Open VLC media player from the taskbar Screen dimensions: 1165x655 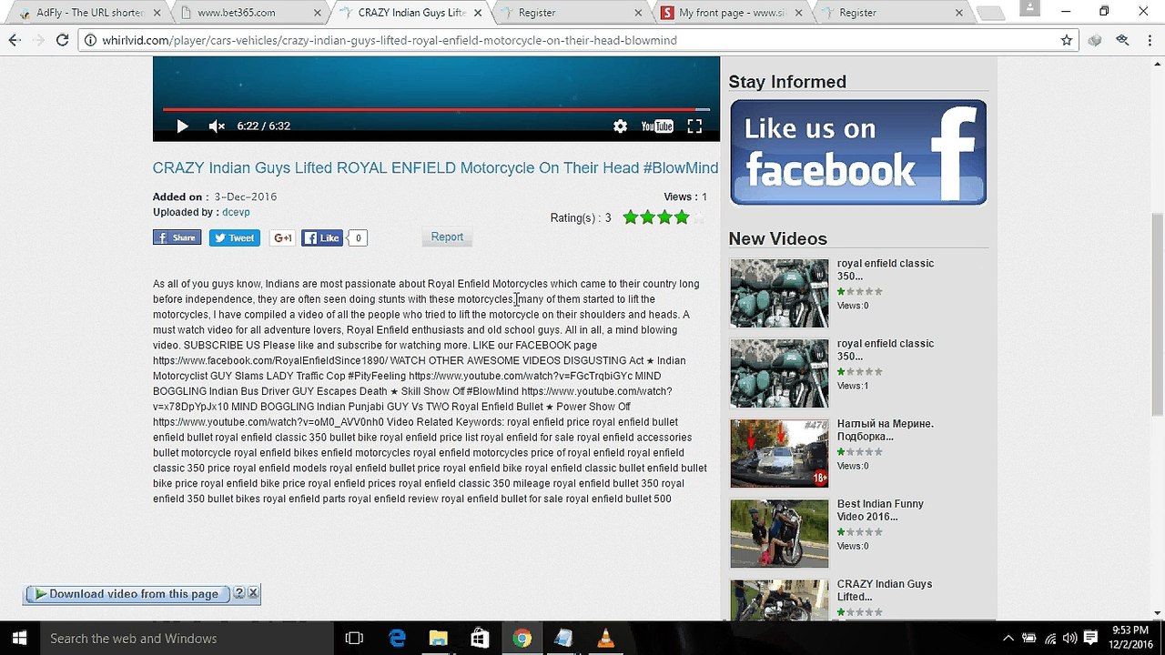605,639
